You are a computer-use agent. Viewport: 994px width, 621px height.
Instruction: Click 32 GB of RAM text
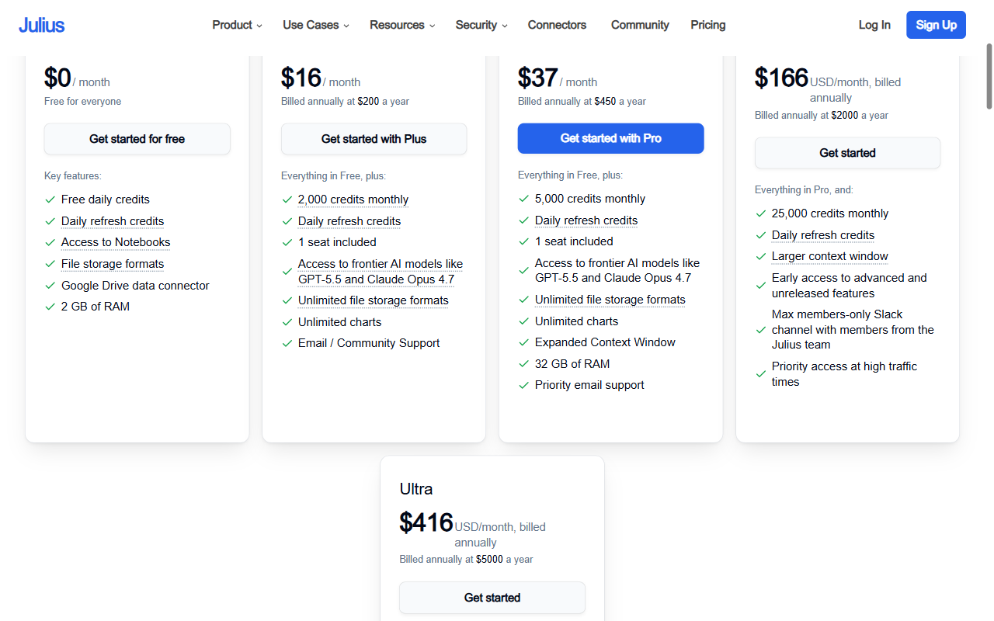coord(572,364)
